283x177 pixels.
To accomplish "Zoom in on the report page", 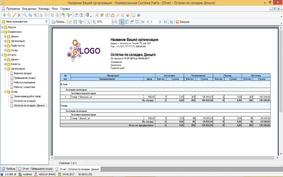I will (94, 22).
